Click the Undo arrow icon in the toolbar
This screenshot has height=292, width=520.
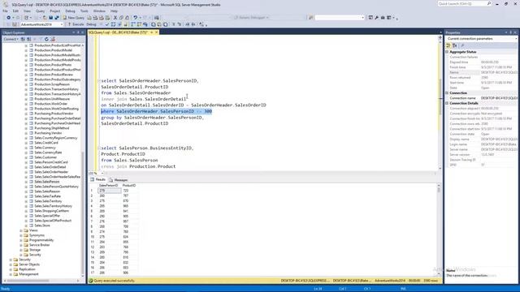point(136,18)
